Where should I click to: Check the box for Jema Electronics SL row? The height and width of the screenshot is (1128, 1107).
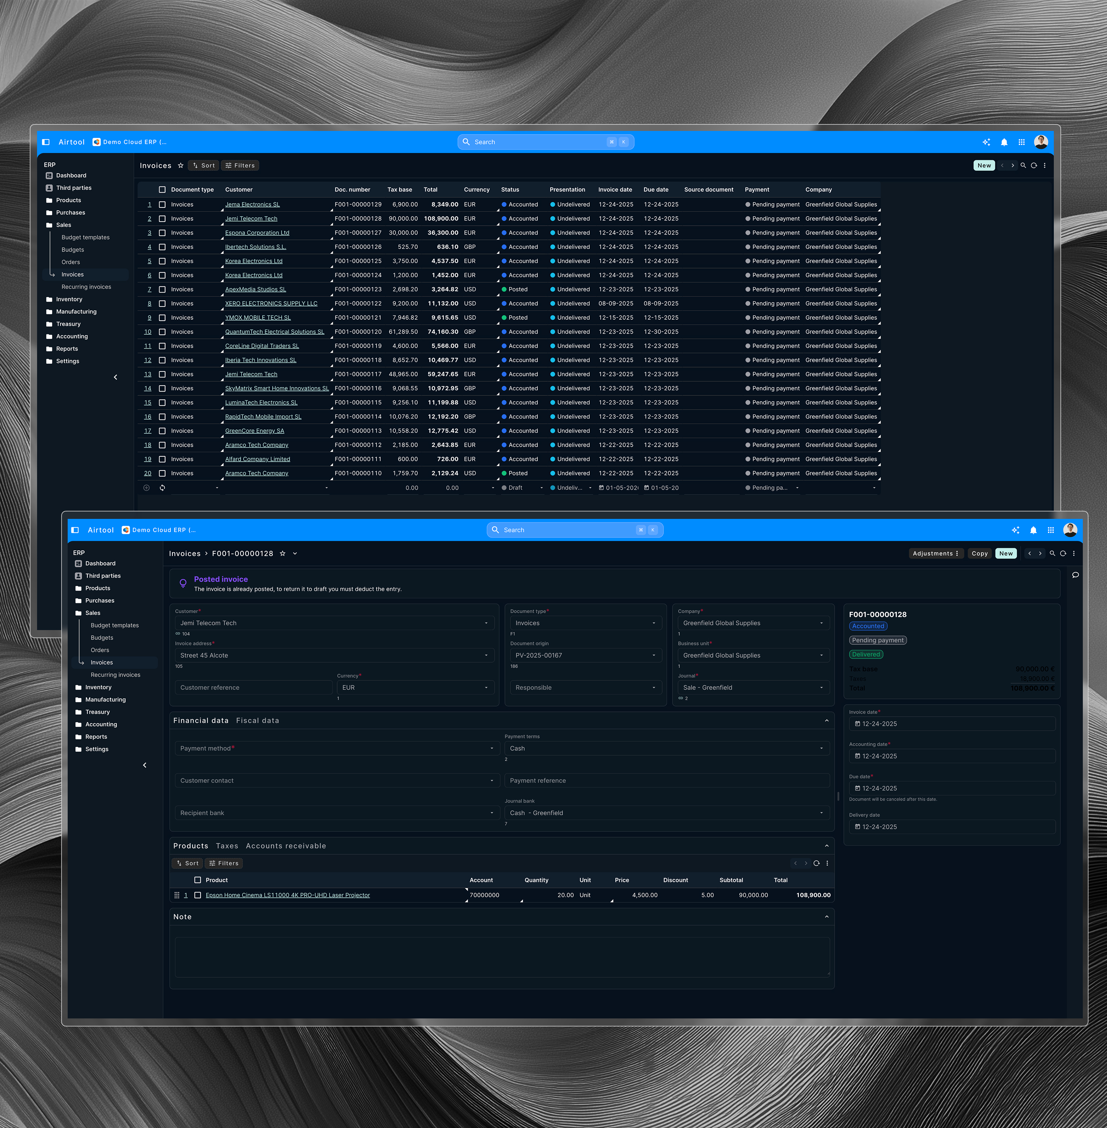tap(162, 205)
